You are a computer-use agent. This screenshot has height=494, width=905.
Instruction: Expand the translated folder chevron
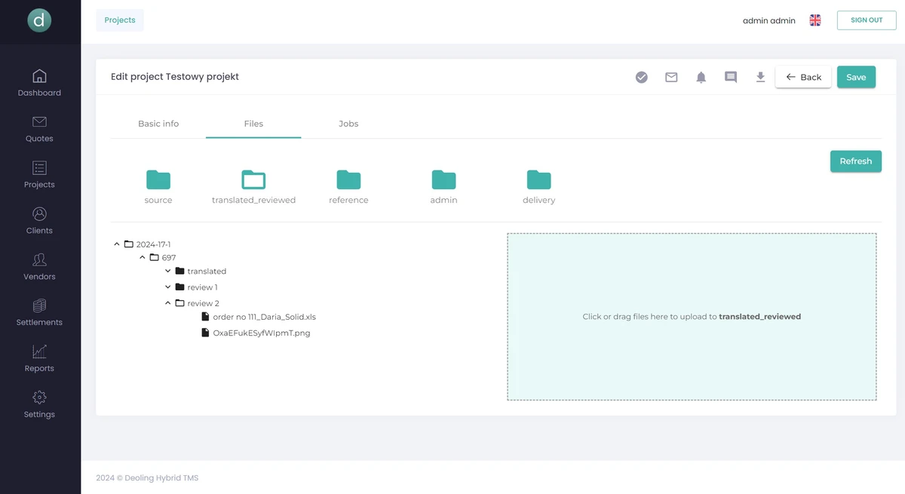[168, 271]
